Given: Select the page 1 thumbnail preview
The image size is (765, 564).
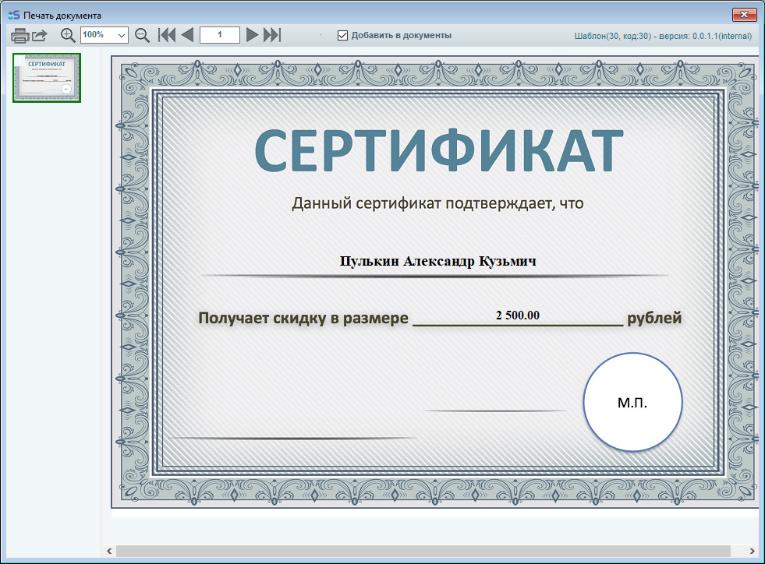Looking at the screenshot, I should (x=47, y=78).
